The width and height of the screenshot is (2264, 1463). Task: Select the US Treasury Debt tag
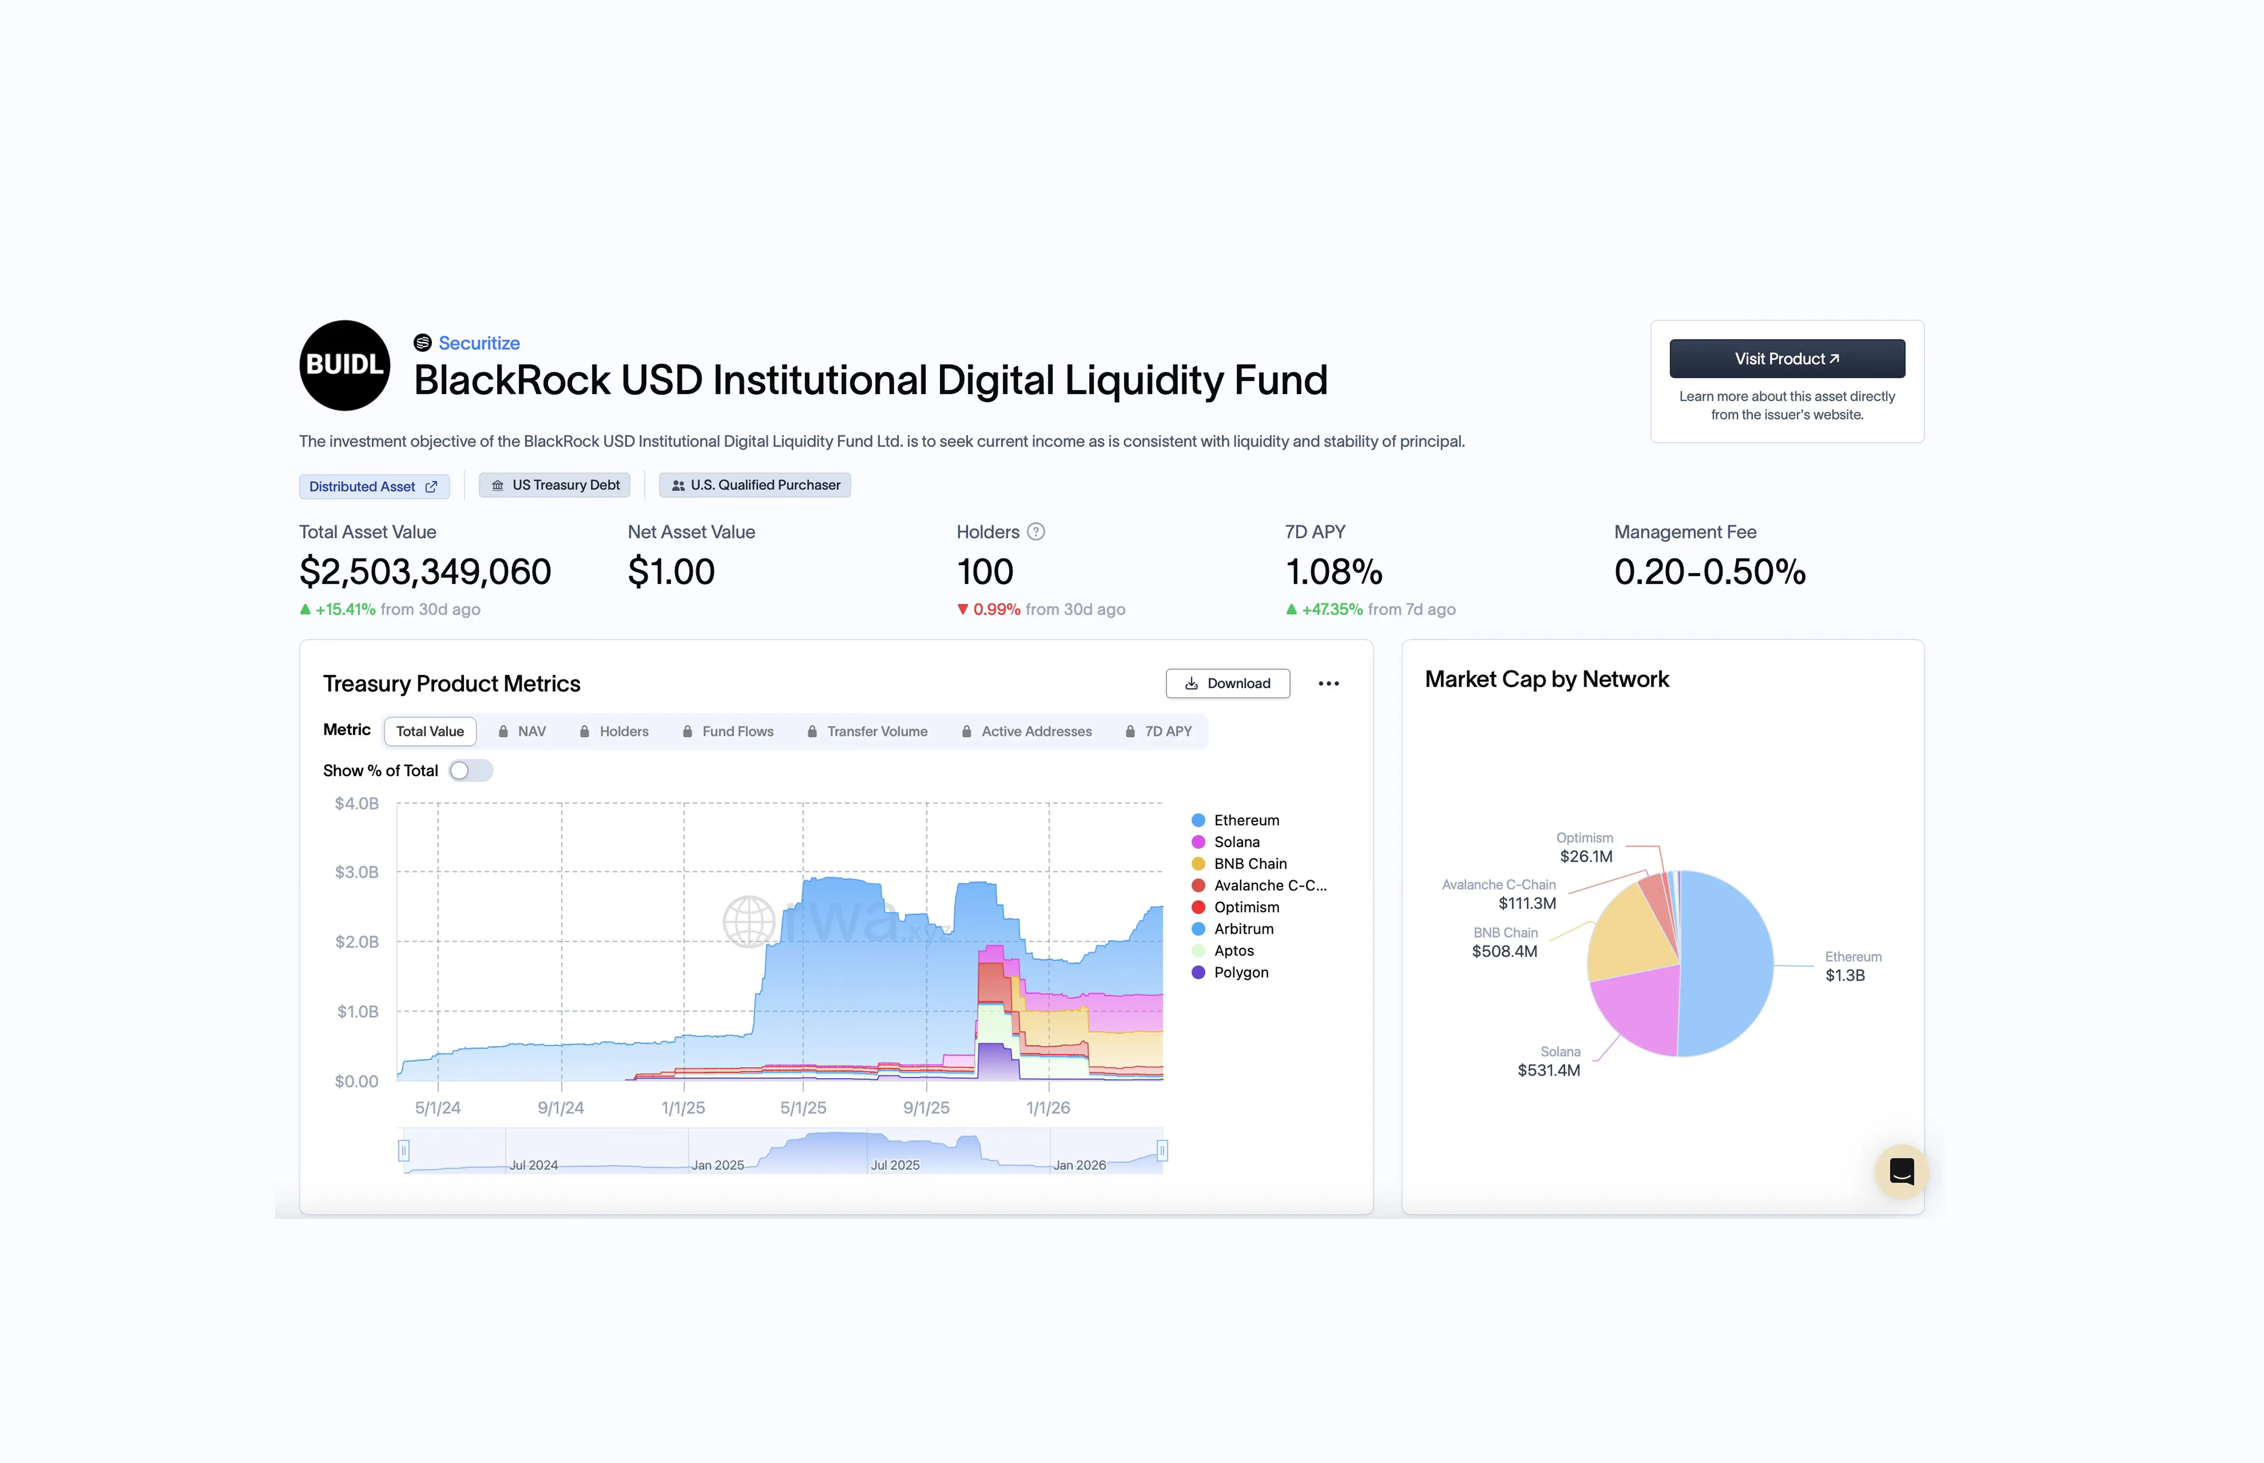point(555,485)
